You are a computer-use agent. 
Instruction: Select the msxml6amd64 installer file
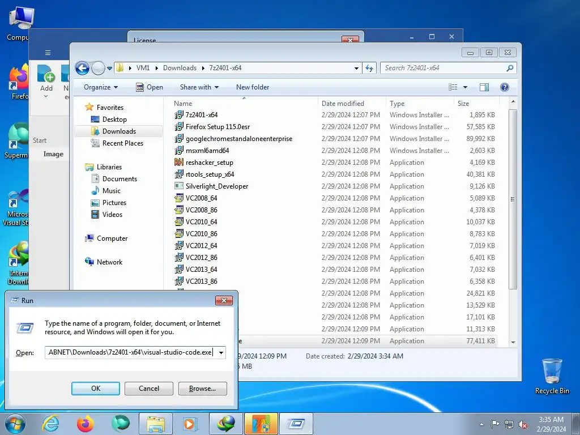pyautogui.click(x=207, y=151)
